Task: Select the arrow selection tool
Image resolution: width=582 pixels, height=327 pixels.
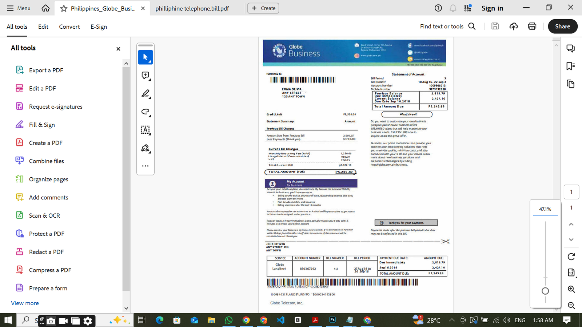Action: click(x=145, y=57)
